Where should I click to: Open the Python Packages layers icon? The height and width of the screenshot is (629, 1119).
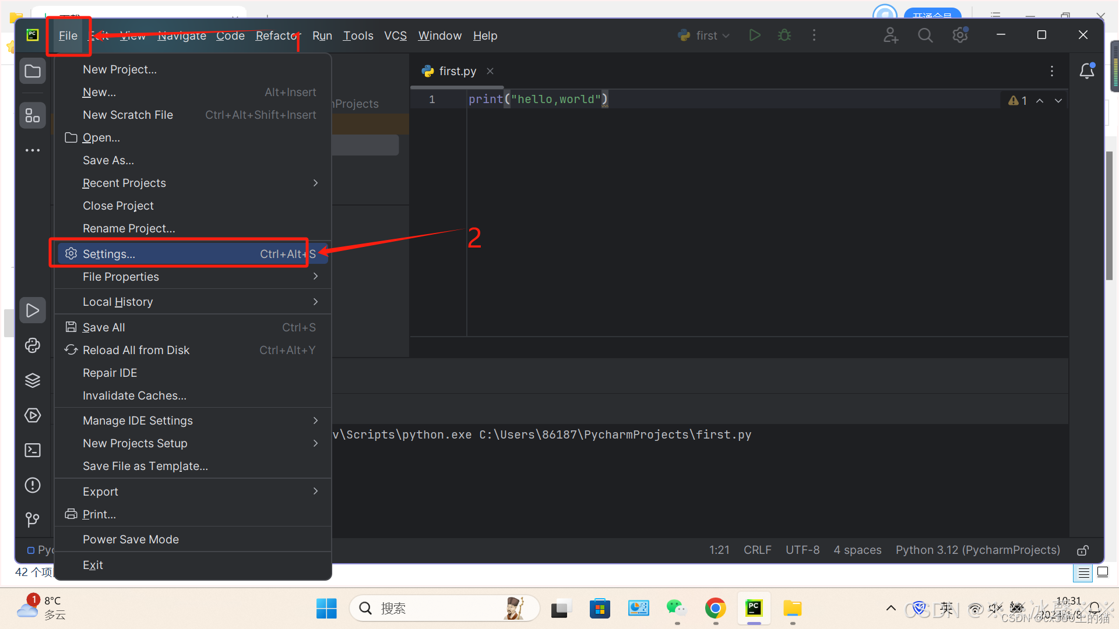pyautogui.click(x=33, y=380)
